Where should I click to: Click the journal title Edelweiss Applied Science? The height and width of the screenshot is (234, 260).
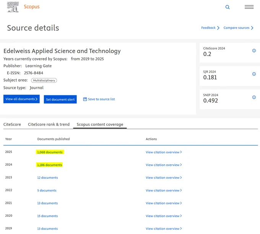click(x=62, y=51)
